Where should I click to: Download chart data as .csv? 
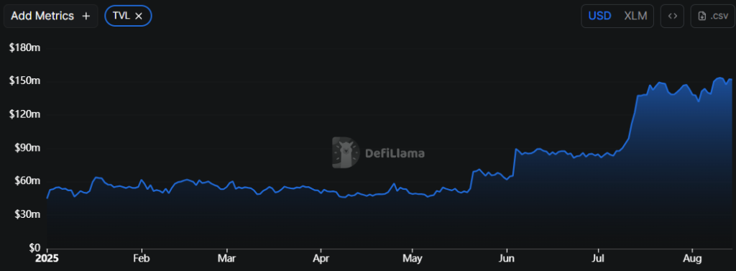712,16
